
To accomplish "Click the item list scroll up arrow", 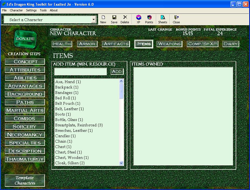I will click(121, 81).
